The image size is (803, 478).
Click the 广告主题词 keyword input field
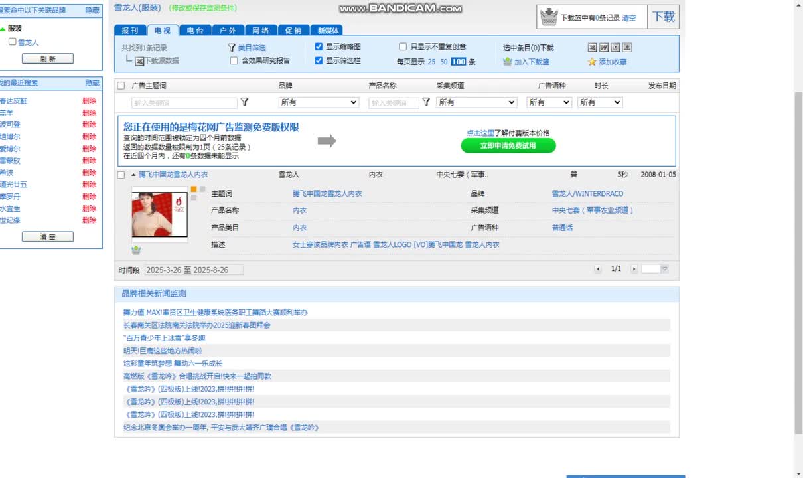(184, 103)
